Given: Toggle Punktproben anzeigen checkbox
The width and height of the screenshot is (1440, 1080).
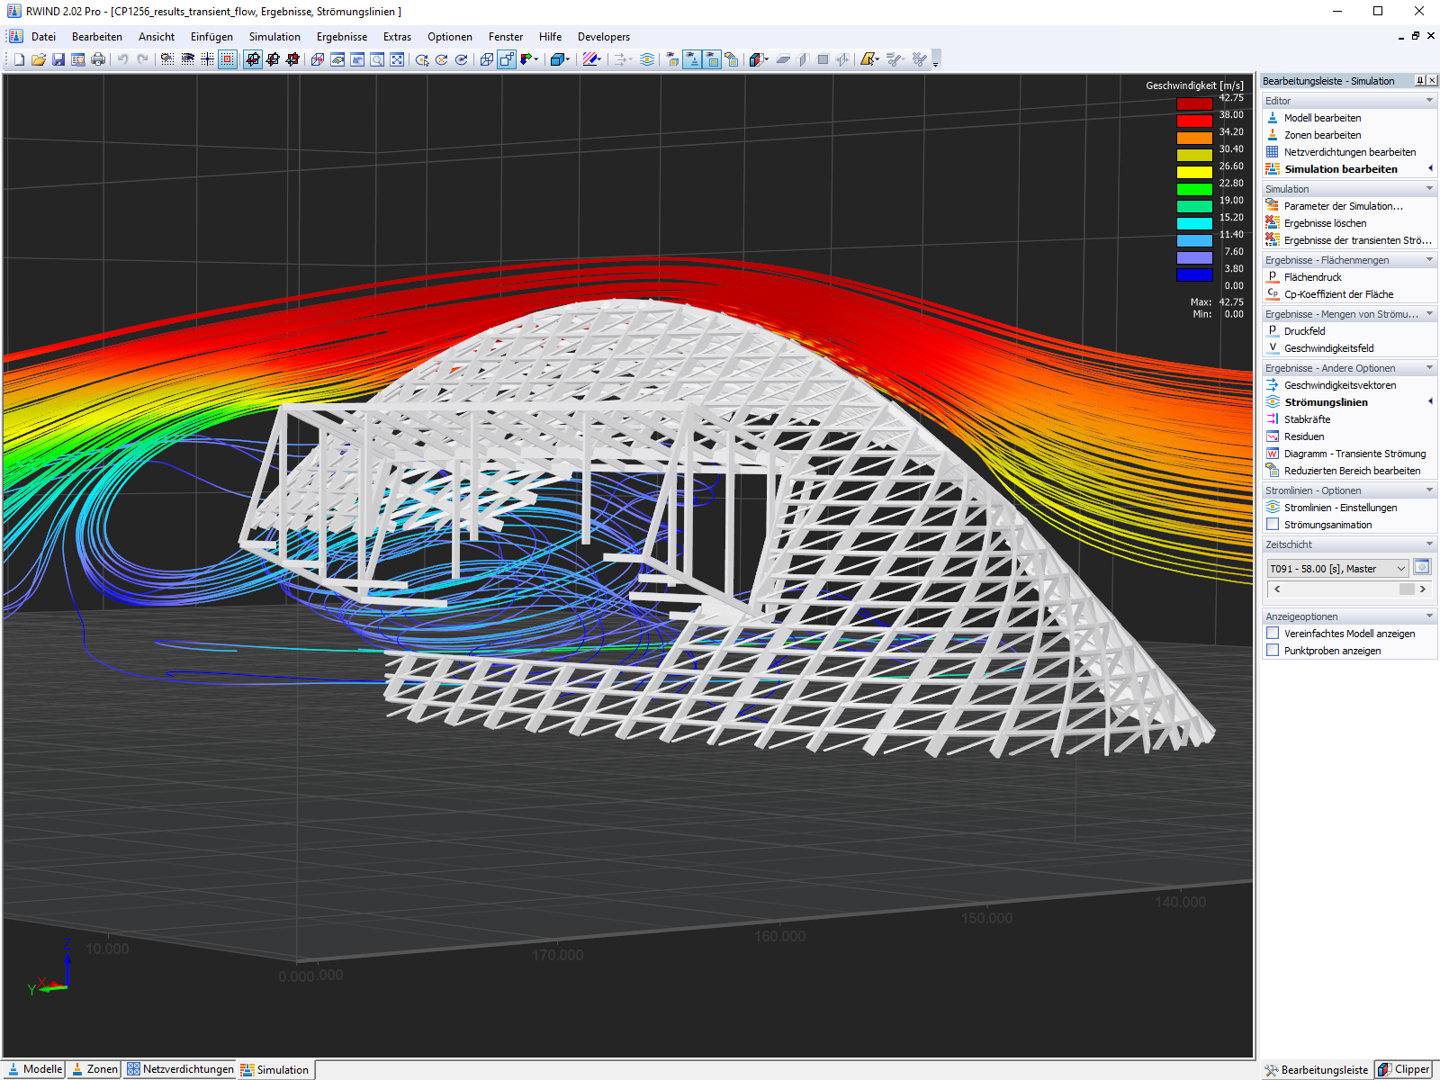Looking at the screenshot, I should coord(1273,651).
